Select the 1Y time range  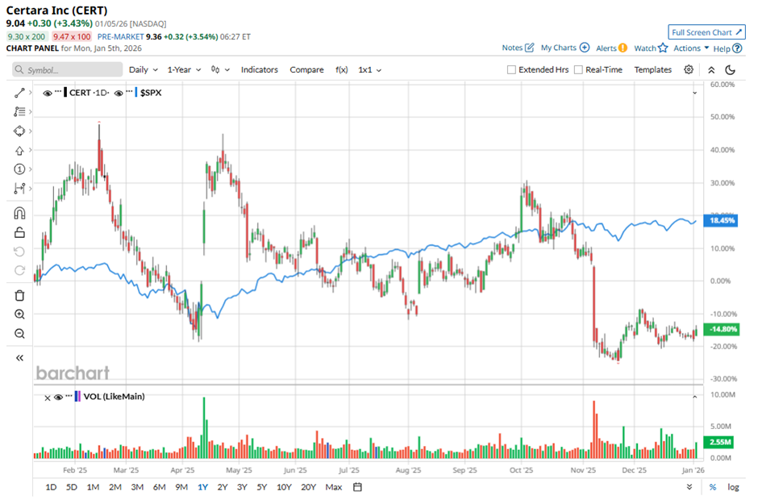coord(202,487)
